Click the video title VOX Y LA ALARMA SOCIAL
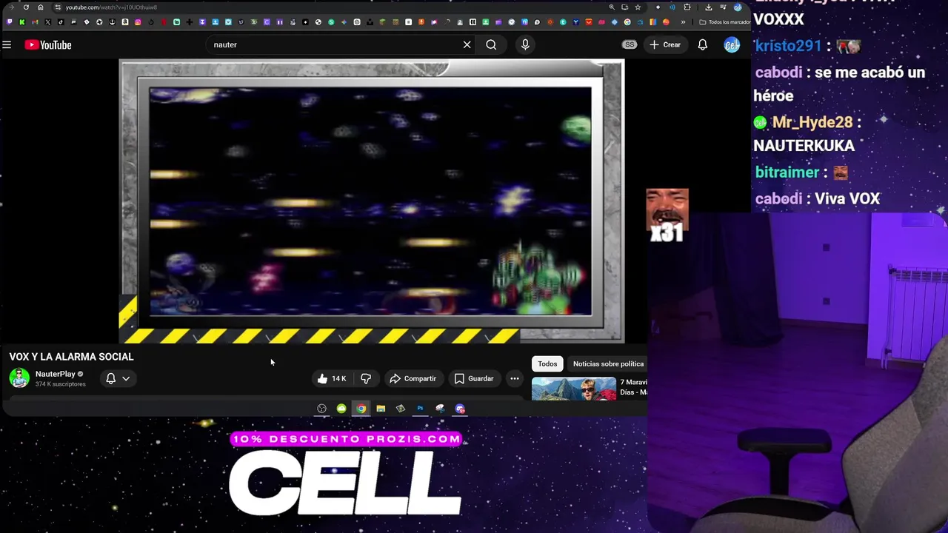 (71, 357)
